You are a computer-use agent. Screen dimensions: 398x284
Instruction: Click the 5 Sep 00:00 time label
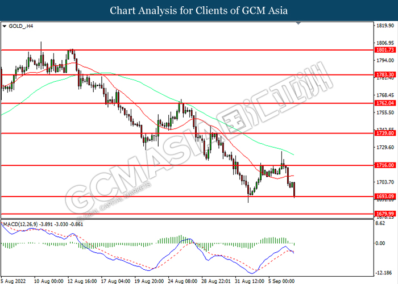282,281
